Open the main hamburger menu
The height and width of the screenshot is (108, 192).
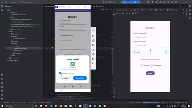(6, 2)
